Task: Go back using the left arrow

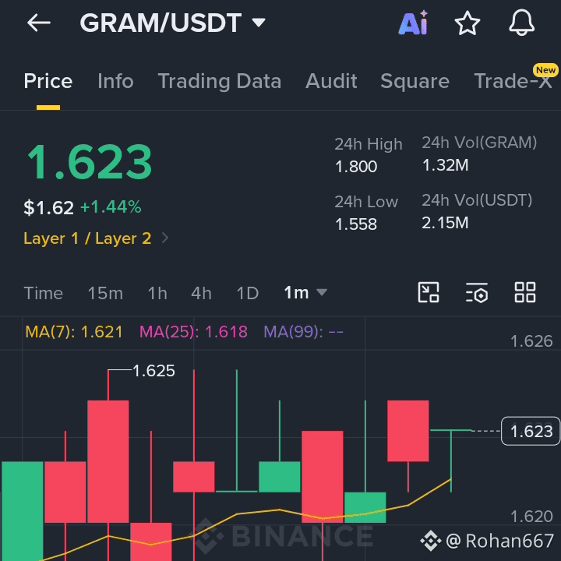Action: [39, 23]
